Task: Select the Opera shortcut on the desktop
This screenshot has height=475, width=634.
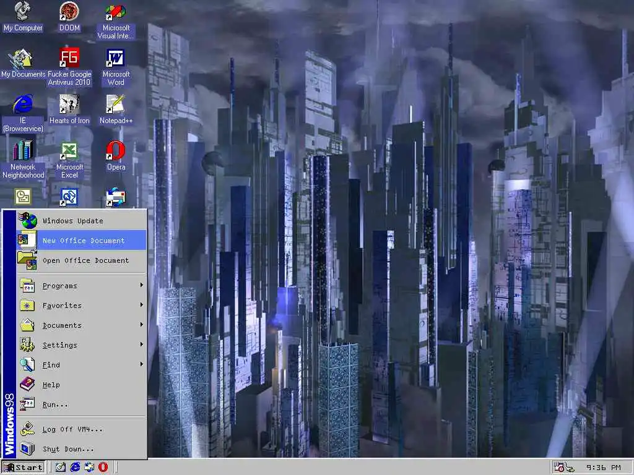Action: (116, 156)
